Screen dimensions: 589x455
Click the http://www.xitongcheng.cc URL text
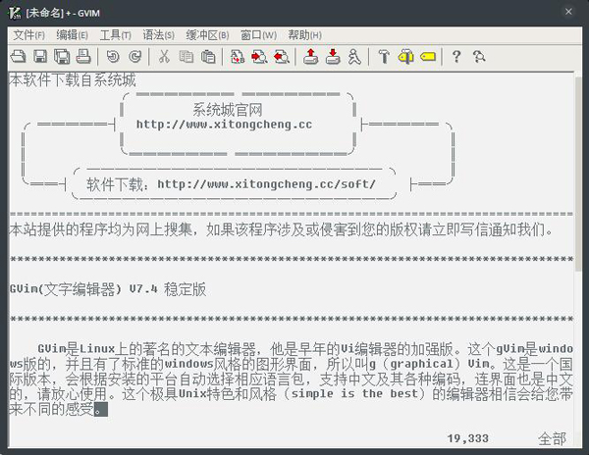pos(224,125)
